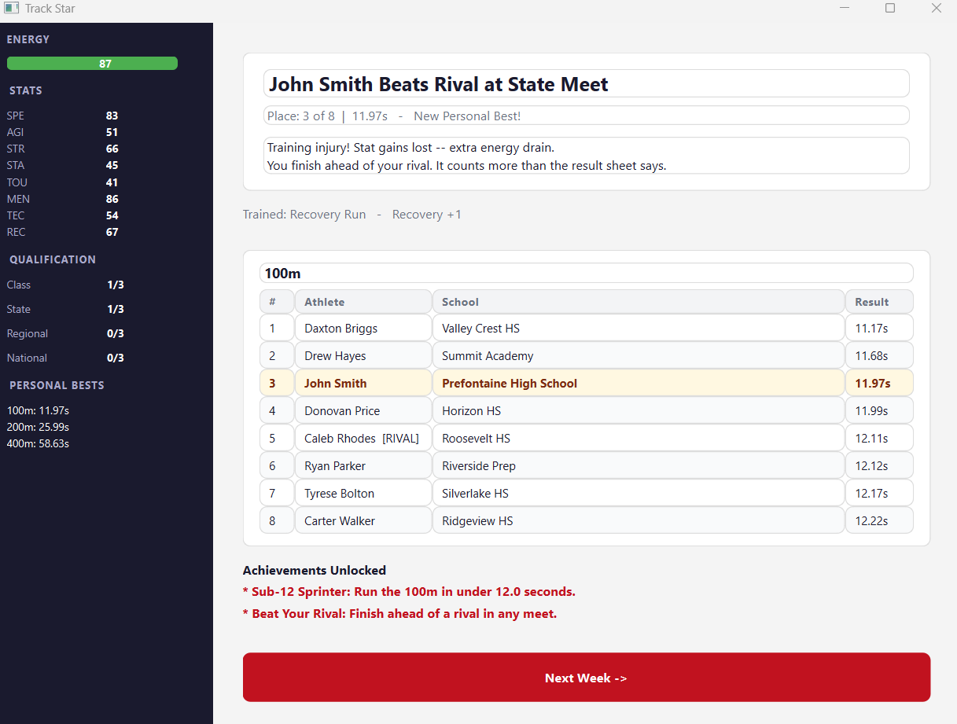Click Roosevelt HS school cell
Image resolution: width=957 pixels, height=724 pixels.
pos(639,438)
